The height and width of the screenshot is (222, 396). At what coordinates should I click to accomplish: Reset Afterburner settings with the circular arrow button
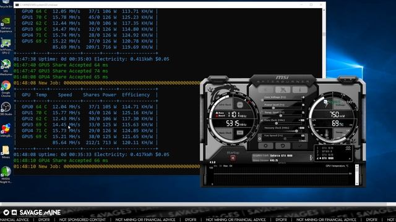pos(283,146)
